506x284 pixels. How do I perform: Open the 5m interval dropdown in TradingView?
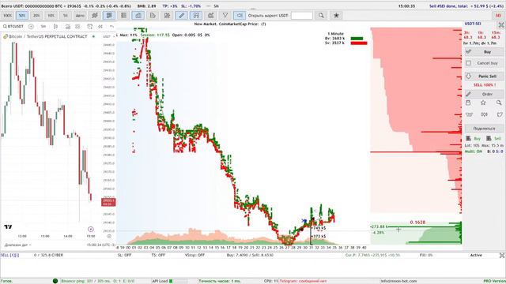pos(43,26)
